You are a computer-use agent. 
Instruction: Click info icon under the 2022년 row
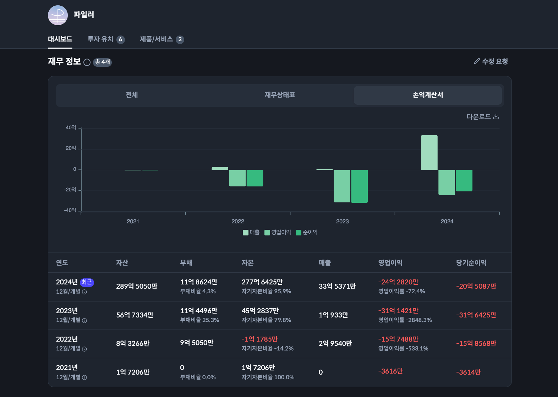pyautogui.click(x=84, y=349)
